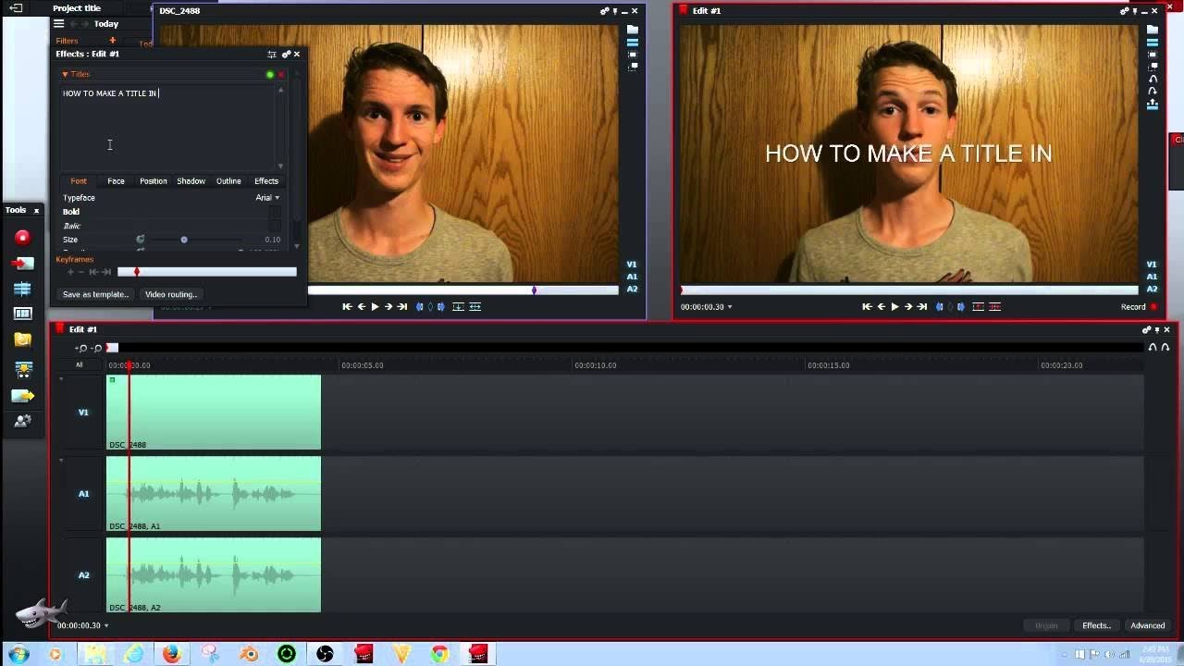The height and width of the screenshot is (666, 1184).
Task: Click the redo arrow on timeline
Action: point(1165,348)
